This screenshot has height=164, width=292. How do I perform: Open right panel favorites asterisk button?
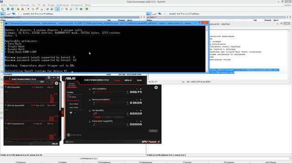pos(287,17)
